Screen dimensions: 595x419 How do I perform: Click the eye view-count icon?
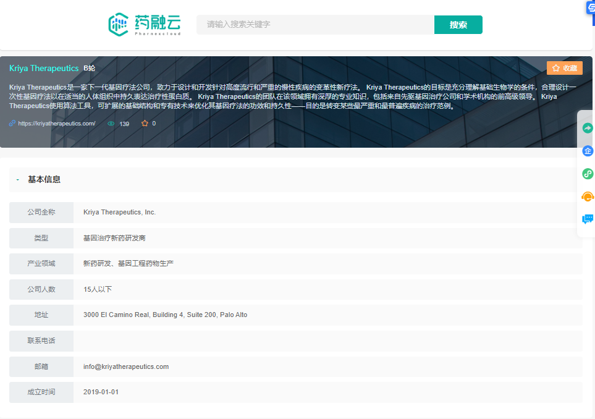[111, 124]
